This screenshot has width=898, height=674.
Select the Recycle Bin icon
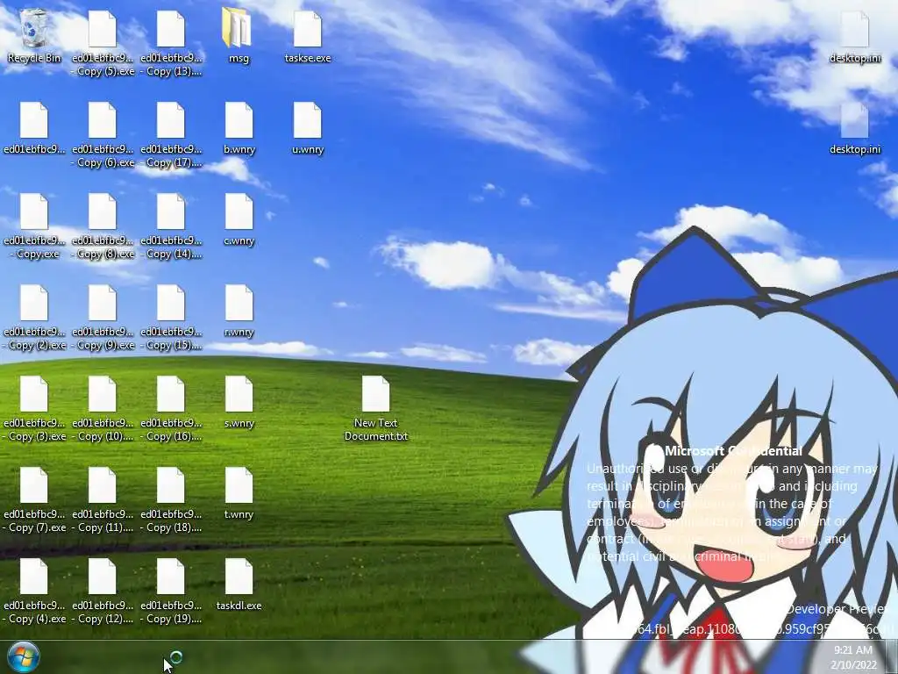coord(34,35)
